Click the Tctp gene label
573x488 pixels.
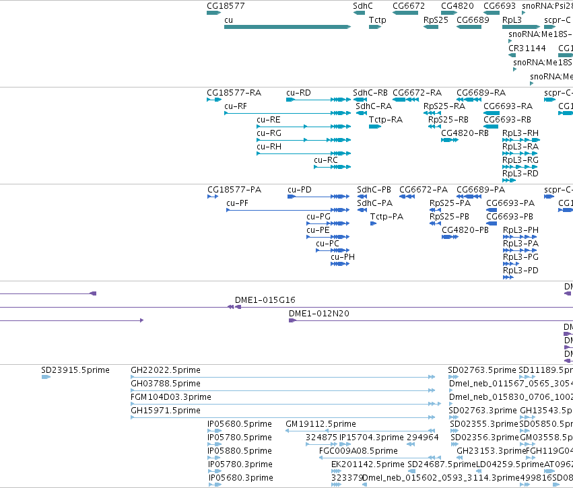click(377, 20)
